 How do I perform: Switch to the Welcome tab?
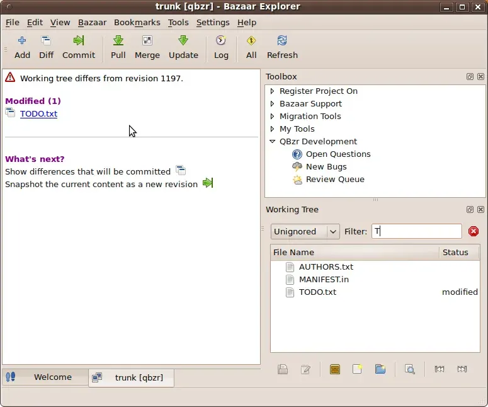pos(45,377)
